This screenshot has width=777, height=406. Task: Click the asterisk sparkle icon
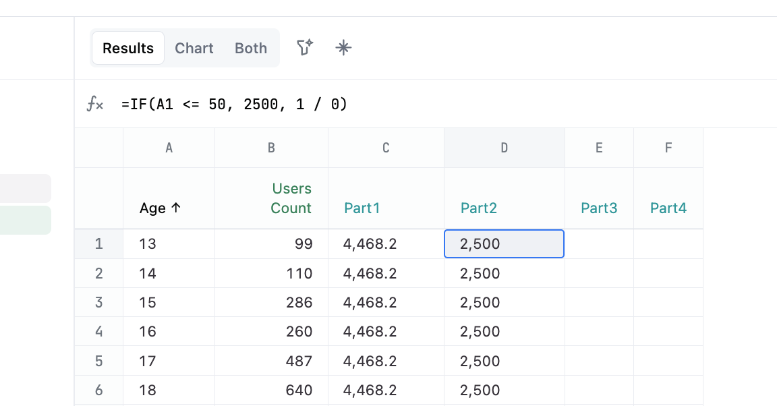(344, 48)
